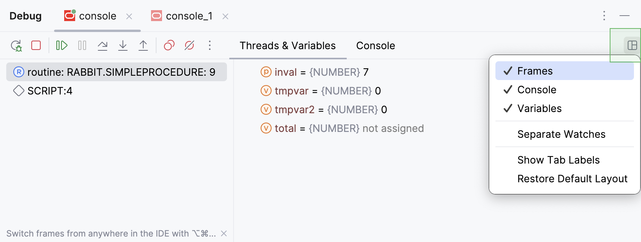Click the Rerun debug icon

point(16,46)
